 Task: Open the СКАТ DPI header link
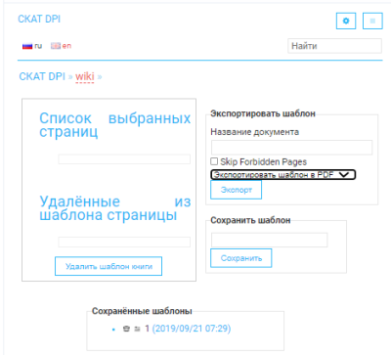[39, 19]
